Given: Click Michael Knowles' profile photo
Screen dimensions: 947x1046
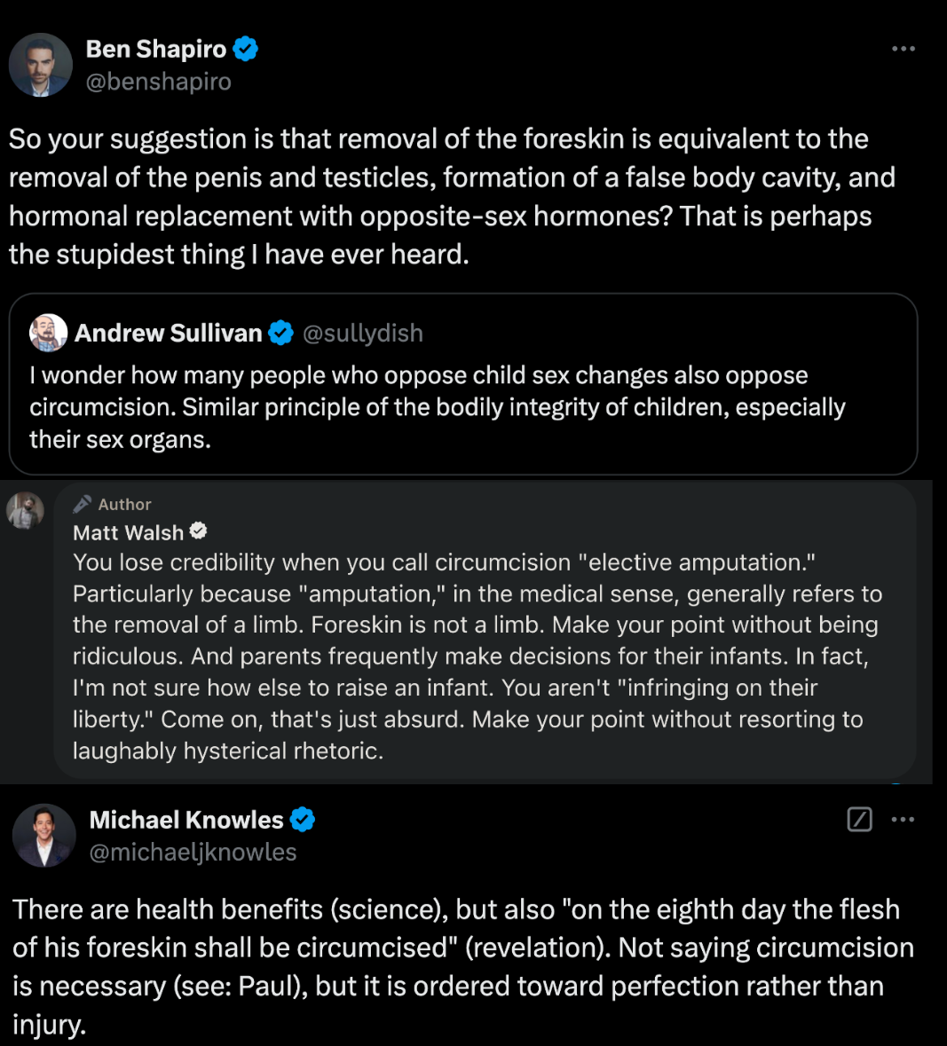Looking at the screenshot, I should (44, 835).
